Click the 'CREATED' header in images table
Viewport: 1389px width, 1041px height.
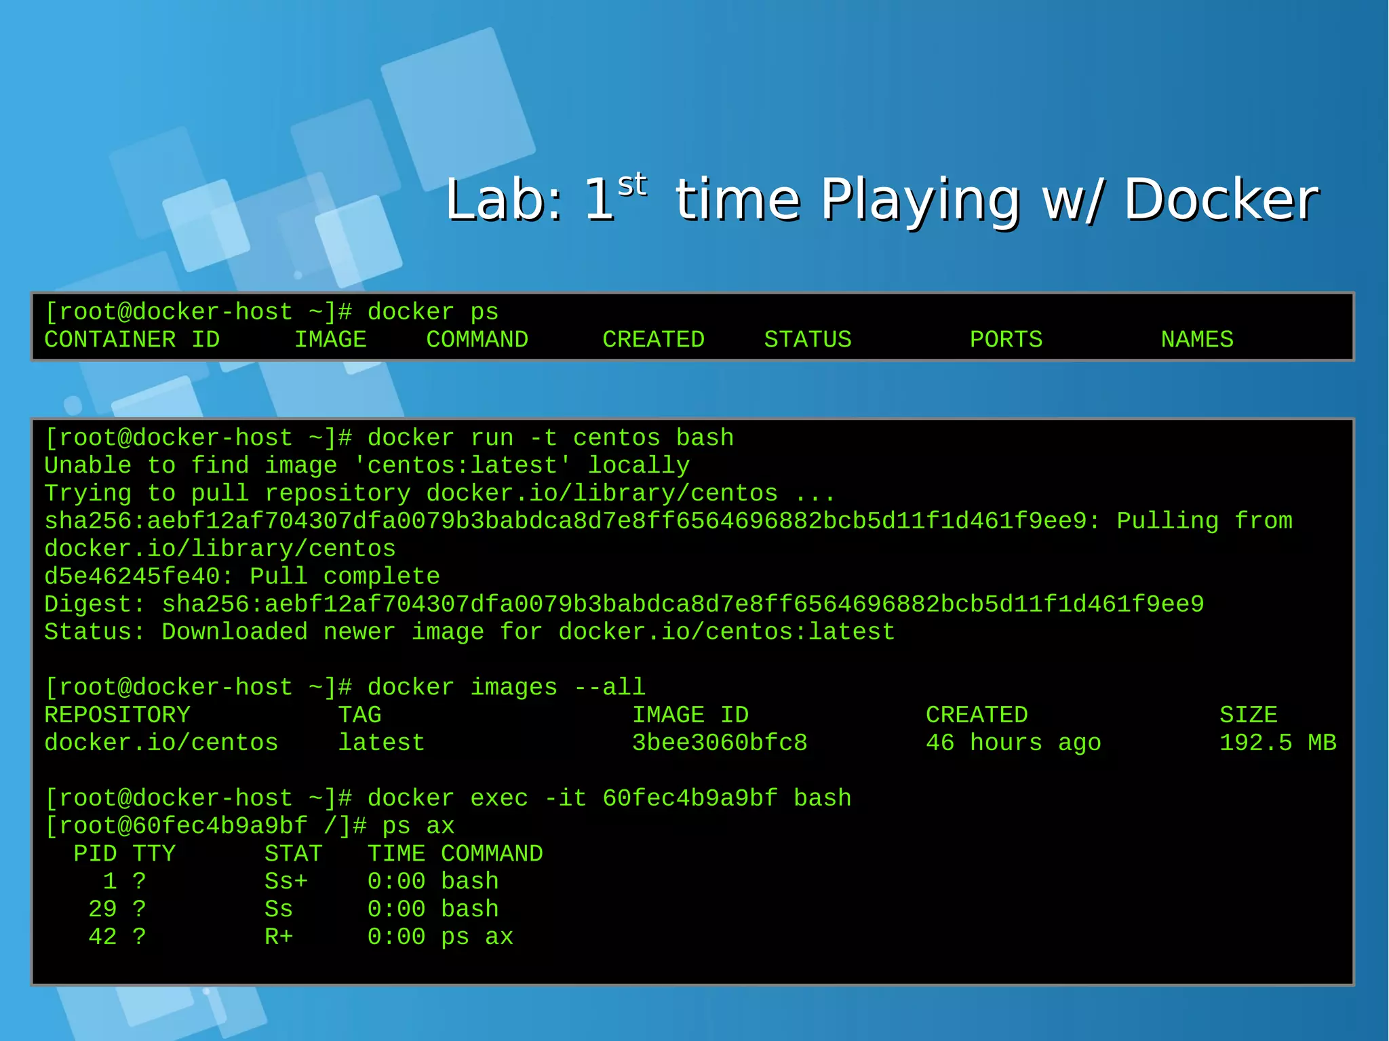coord(977,715)
